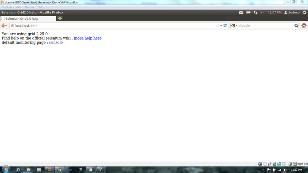Click the VirtualBox host key arrow icon
The height and width of the screenshot is (173, 308).
tap(295, 164)
